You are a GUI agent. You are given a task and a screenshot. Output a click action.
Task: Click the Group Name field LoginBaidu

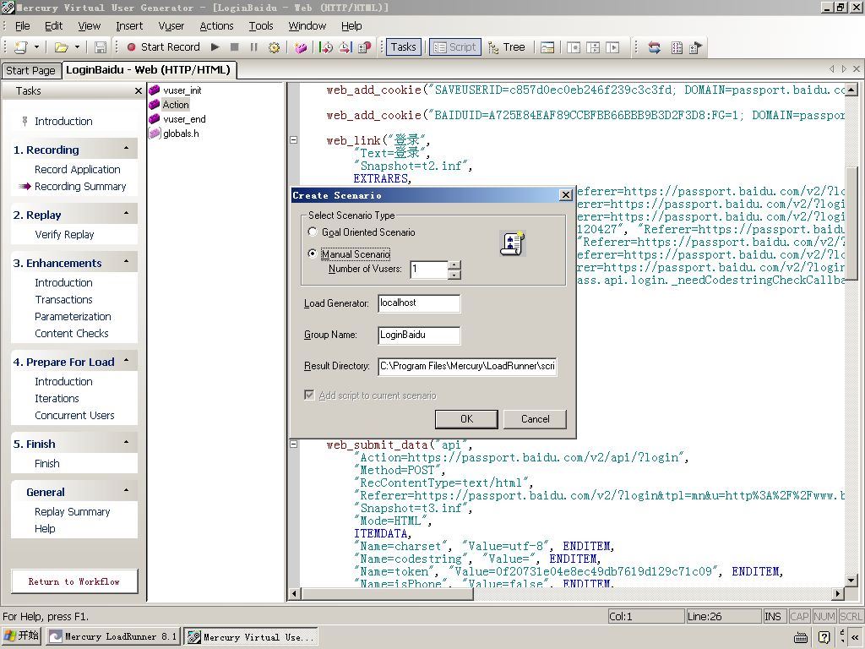pos(419,335)
